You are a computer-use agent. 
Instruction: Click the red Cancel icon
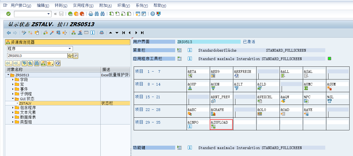(82, 14)
